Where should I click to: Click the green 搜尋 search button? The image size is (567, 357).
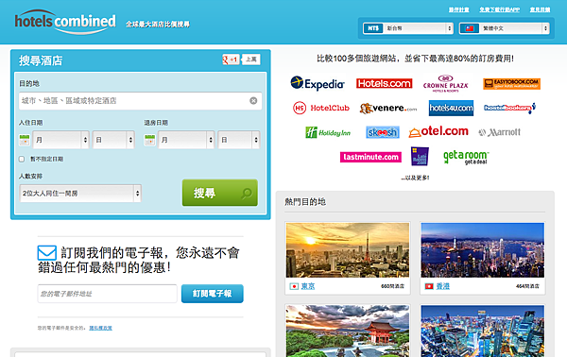tap(220, 193)
